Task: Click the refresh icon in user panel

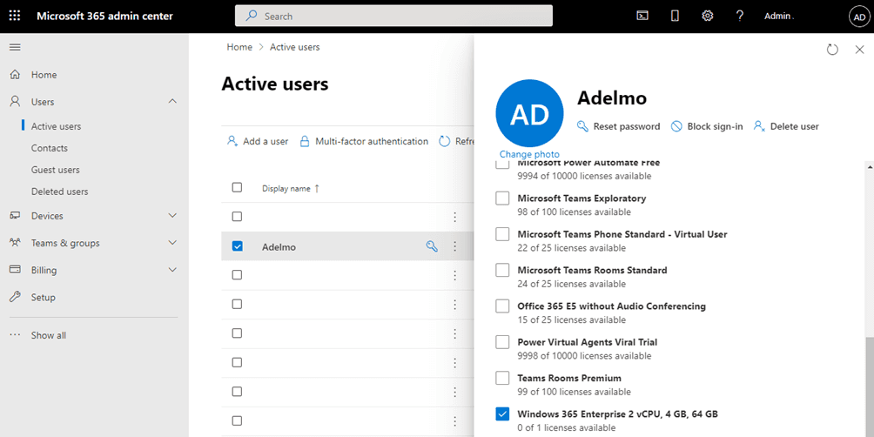Action: coord(832,50)
